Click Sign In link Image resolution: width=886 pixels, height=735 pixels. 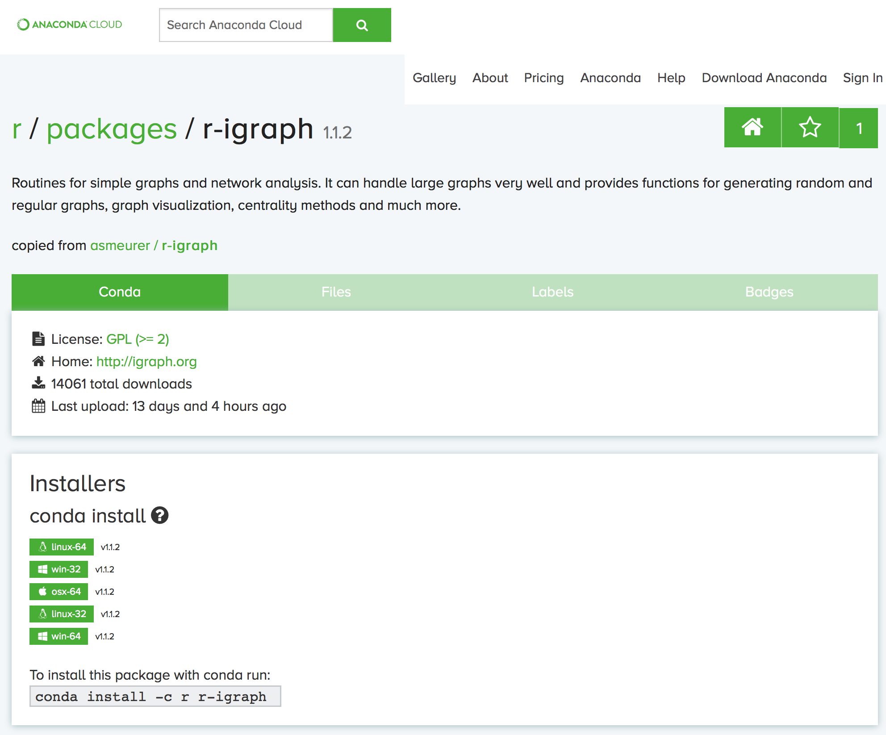[x=862, y=78]
